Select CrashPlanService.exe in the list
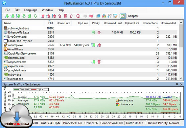This screenshot has height=128, width=186. tap(90, 53)
